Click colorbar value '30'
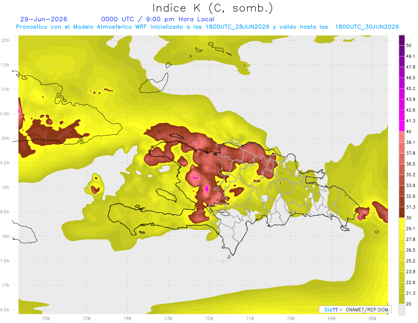The height and width of the screenshot is (323, 418). pyautogui.click(x=409, y=218)
